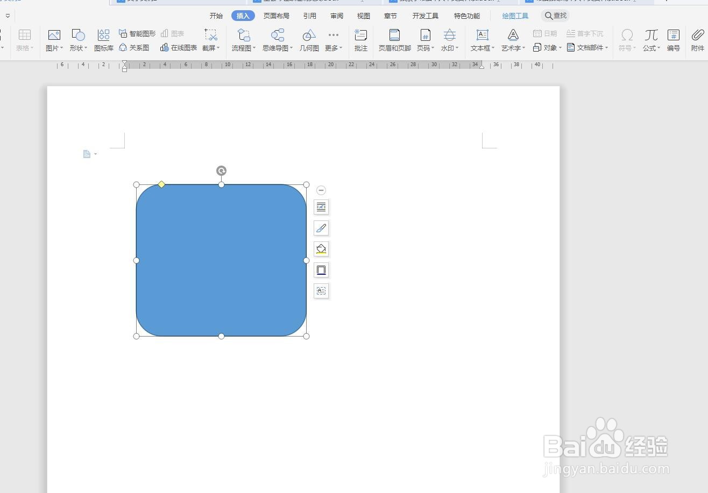Expand the 图片 dropdown arrow
Viewport: 708px width, 493px height.
(62, 48)
